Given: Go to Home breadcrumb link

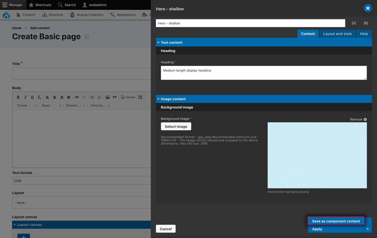Looking at the screenshot, I should click(17, 28).
